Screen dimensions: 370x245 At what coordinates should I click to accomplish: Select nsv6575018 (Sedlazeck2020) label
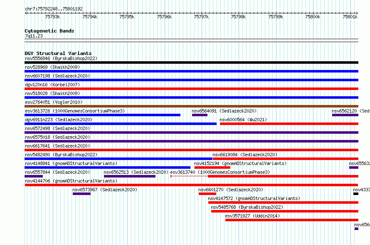(57, 137)
